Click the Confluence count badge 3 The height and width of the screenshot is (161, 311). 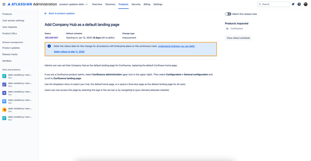pyautogui.click(x=227, y=29)
